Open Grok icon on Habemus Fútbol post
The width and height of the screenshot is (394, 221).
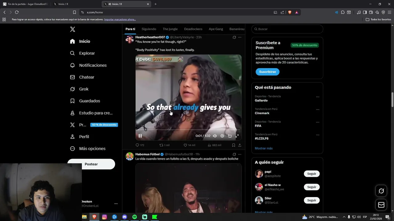234,154
